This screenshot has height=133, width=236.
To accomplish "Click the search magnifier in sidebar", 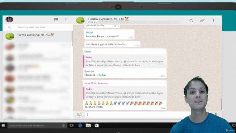I will pyautogui.click(x=10, y=27).
